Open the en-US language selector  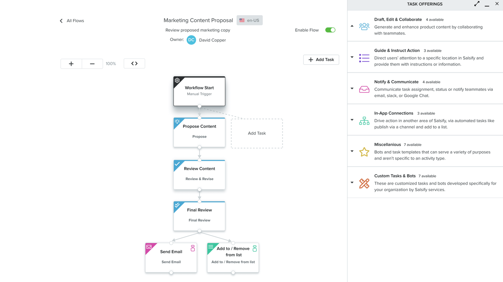pos(249,20)
